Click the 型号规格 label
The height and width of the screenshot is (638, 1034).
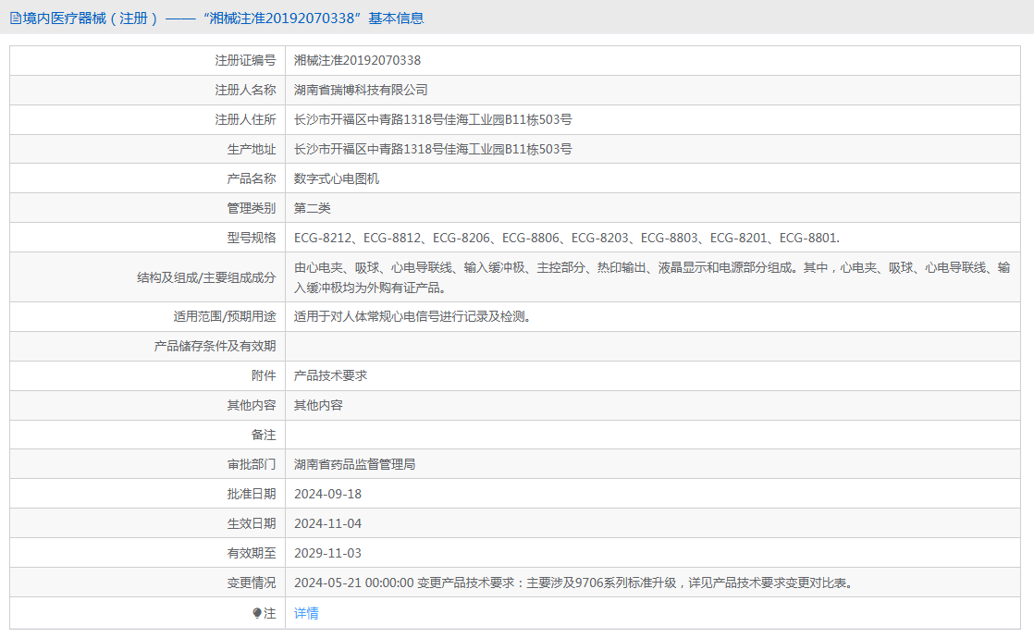point(252,239)
